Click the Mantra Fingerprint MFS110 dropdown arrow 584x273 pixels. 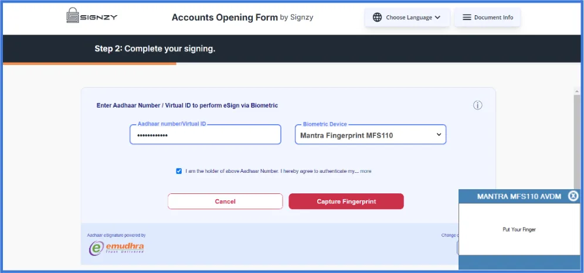tap(439, 135)
